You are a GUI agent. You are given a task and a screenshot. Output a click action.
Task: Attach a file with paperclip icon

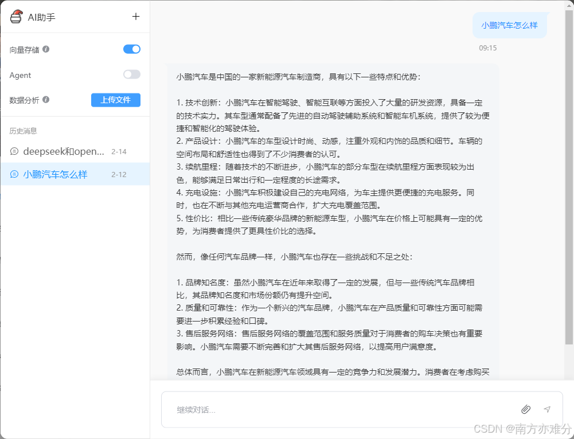pyautogui.click(x=526, y=409)
